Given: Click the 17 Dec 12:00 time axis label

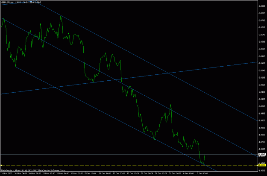Looking at the screenshot, I should (133, 173).
